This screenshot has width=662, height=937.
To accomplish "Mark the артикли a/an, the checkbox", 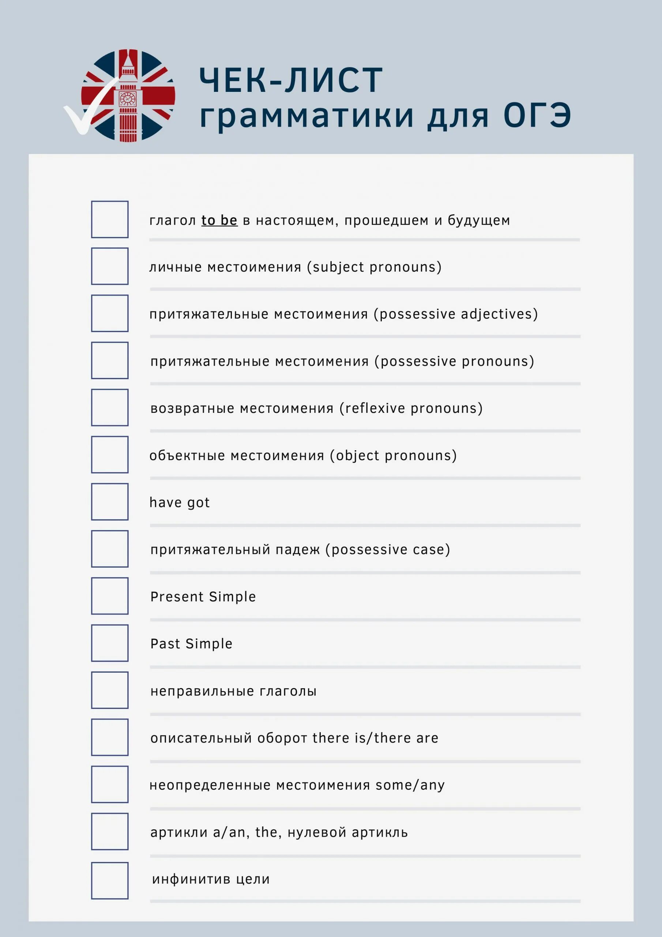I will click(x=110, y=831).
